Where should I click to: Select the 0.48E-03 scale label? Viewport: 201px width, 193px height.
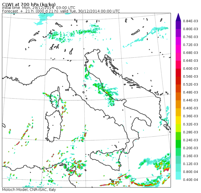coord(190,92)
